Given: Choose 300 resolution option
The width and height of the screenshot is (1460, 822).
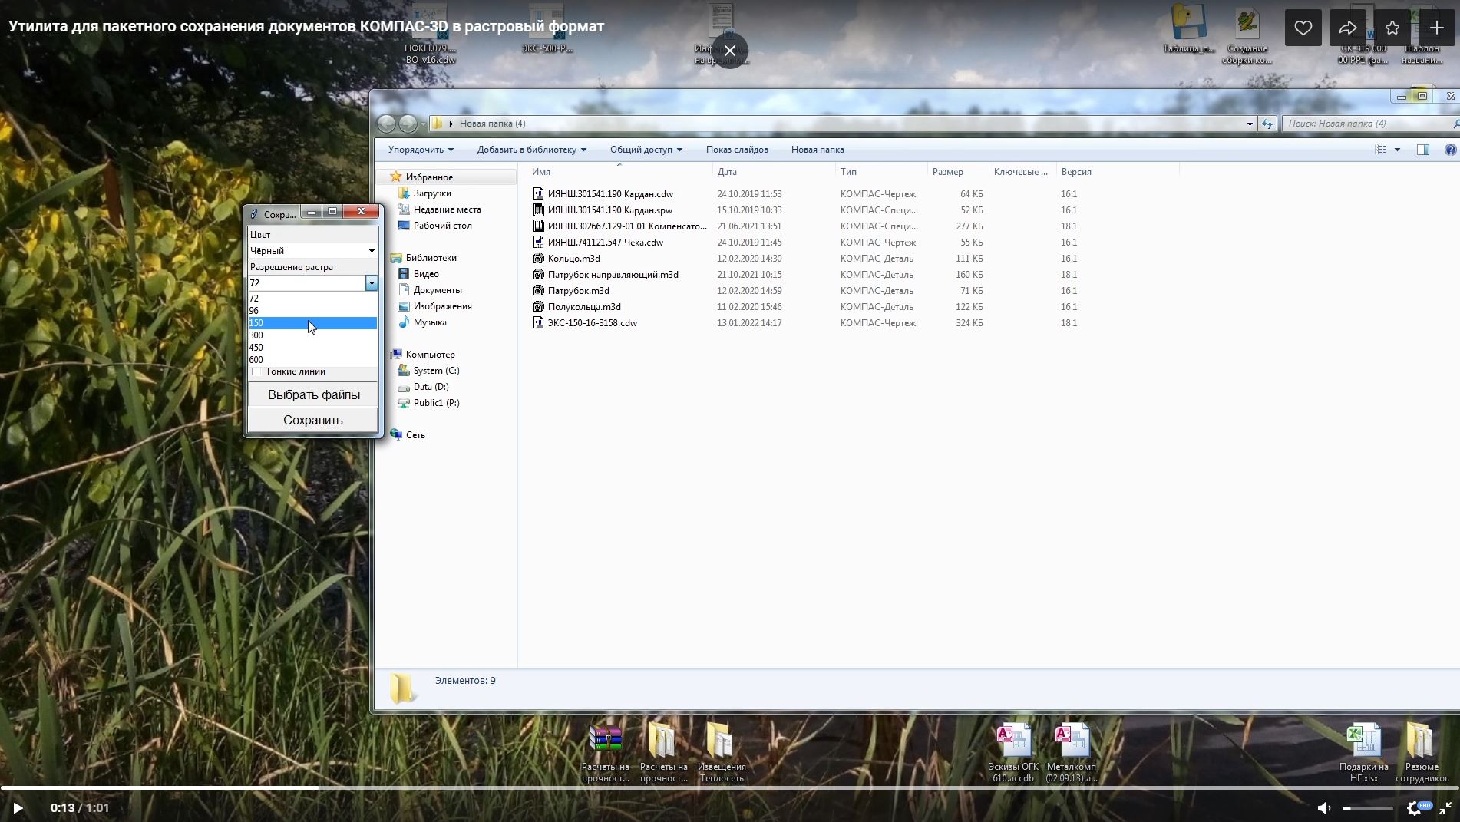Looking at the screenshot, I should pyautogui.click(x=312, y=335).
